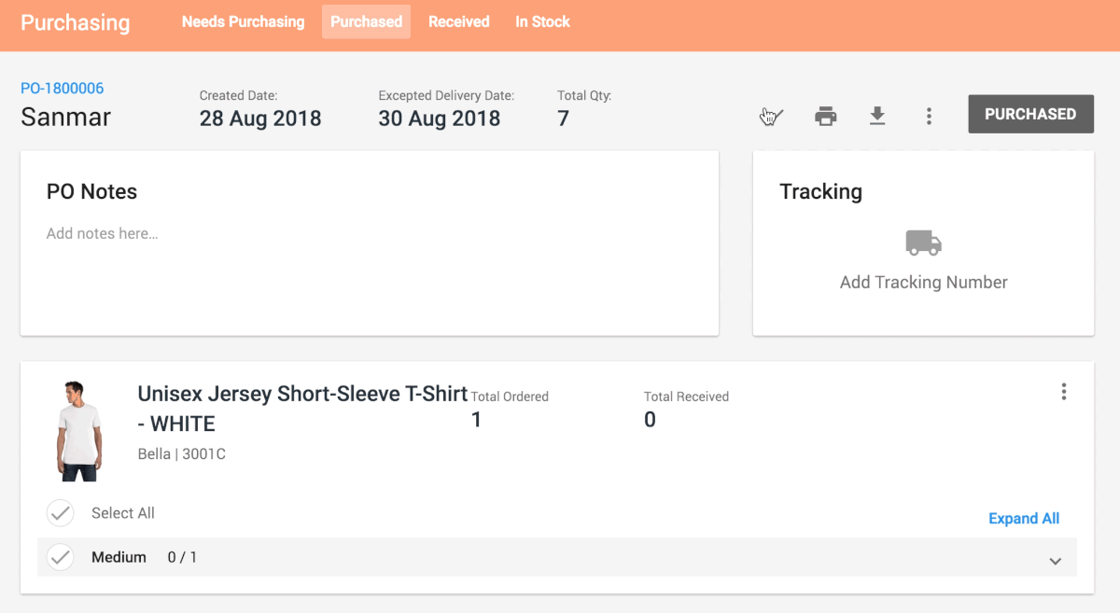The height and width of the screenshot is (613, 1120).
Task: Click Add Tracking Number
Action: 923,282
